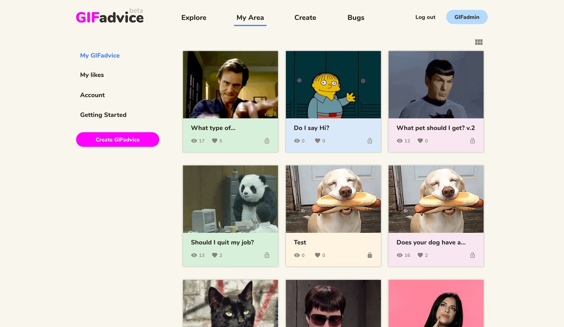Click the Log out link

point(425,17)
